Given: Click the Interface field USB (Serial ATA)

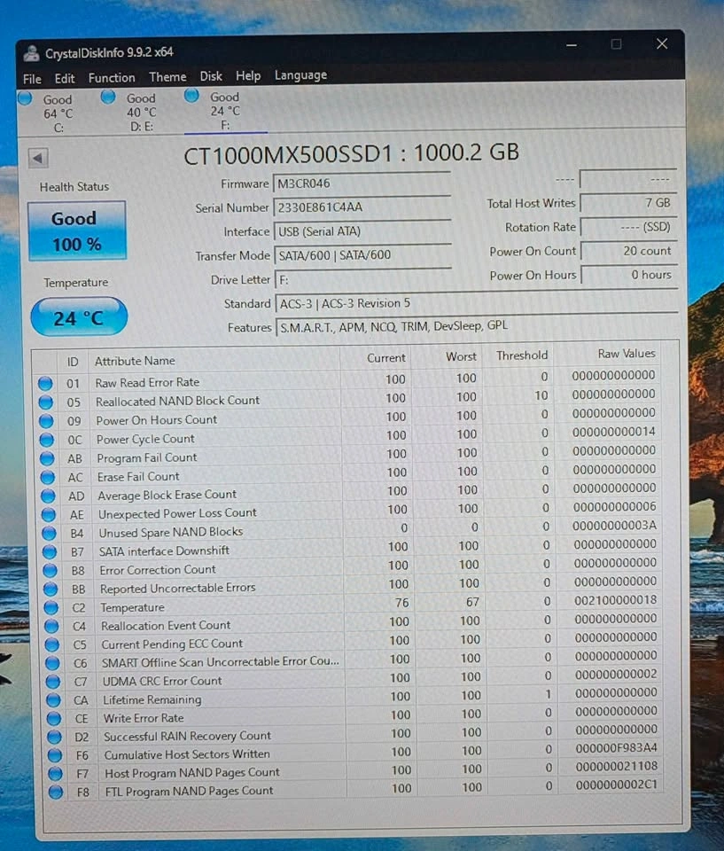Looking at the screenshot, I should (x=362, y=231).
